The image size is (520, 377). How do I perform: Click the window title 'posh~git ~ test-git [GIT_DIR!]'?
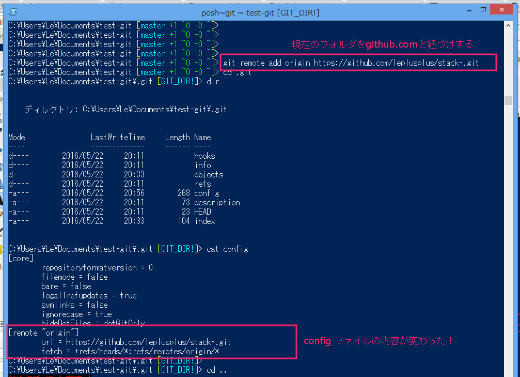(260, 12)
